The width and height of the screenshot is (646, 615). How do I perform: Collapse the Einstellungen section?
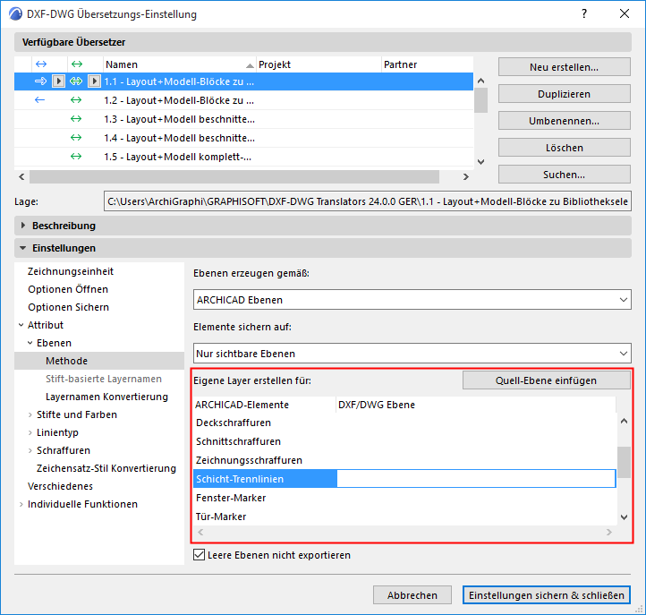click(23, 248)
